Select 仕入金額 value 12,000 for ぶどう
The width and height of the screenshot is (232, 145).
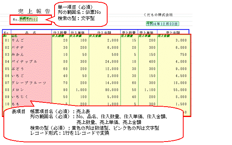point(112,69)
